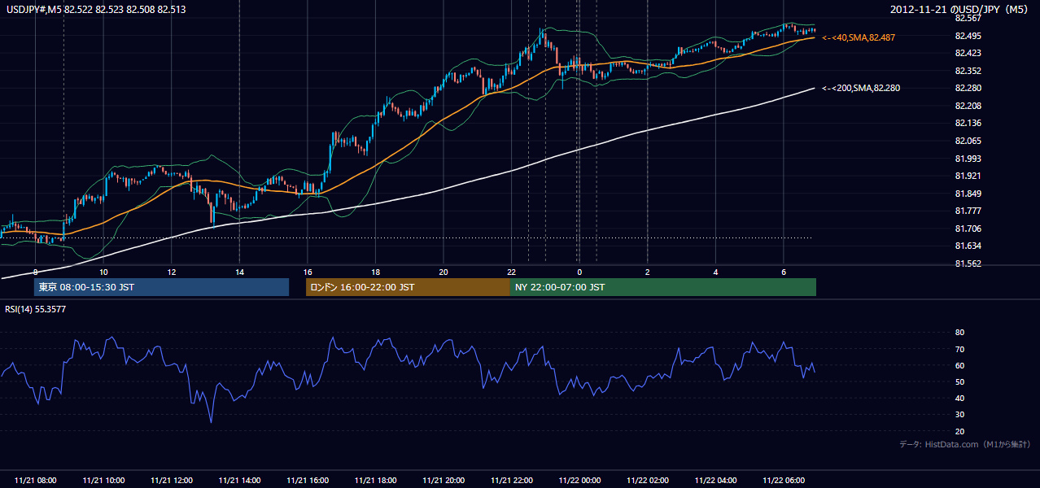The height and width of the screenshot is (488, 1040).
Task: Click the white 200 SMA 82.280 label
Action: tap(862, 88)
